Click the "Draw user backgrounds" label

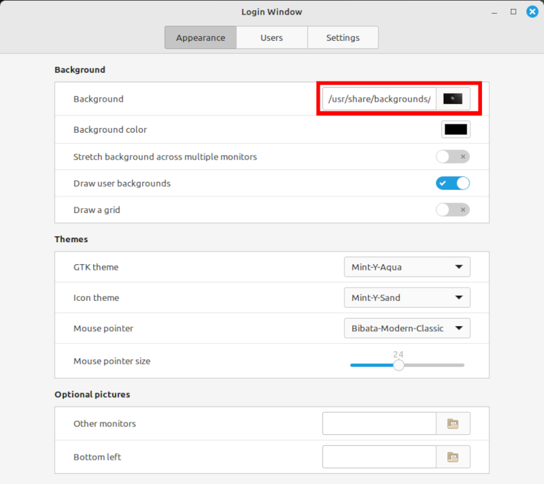(x=122, y=183)
